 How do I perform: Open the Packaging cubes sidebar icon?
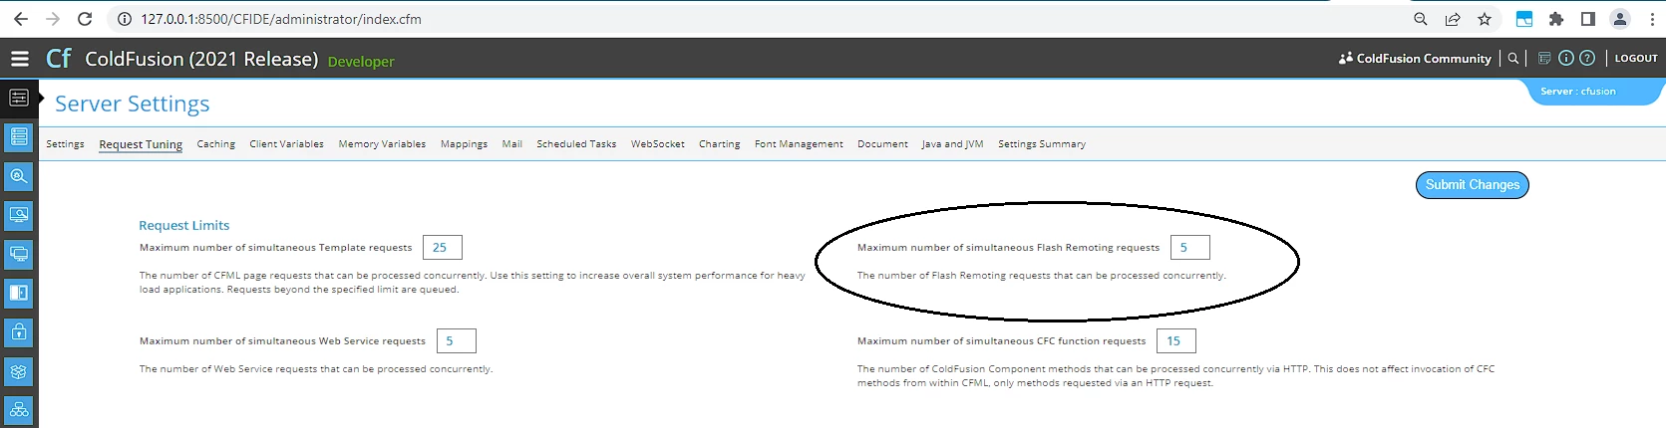[19, 371]
